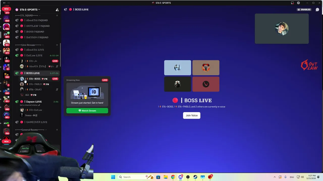Screen dimensions: 323x181
Task: Open server with 100 badge
Action: (7, 75)
